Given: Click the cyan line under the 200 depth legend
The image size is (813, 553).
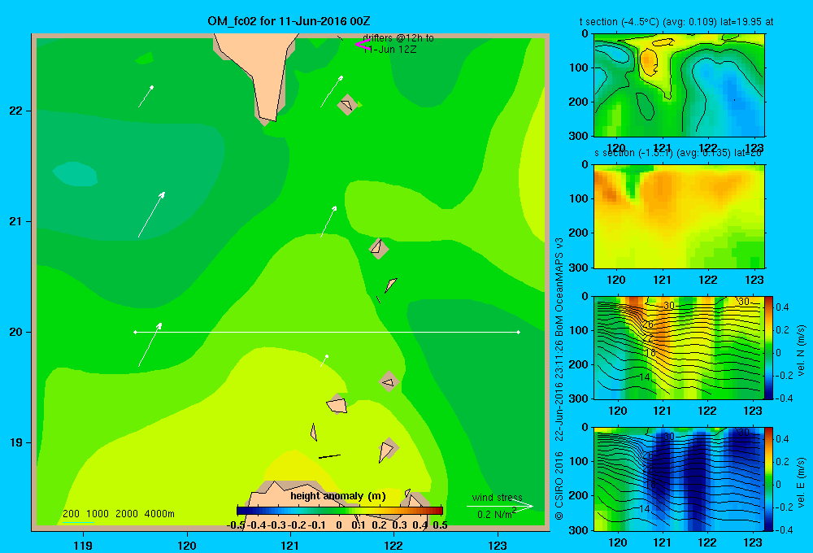Looking at the screenshot, I should click(x=79, y=522).
